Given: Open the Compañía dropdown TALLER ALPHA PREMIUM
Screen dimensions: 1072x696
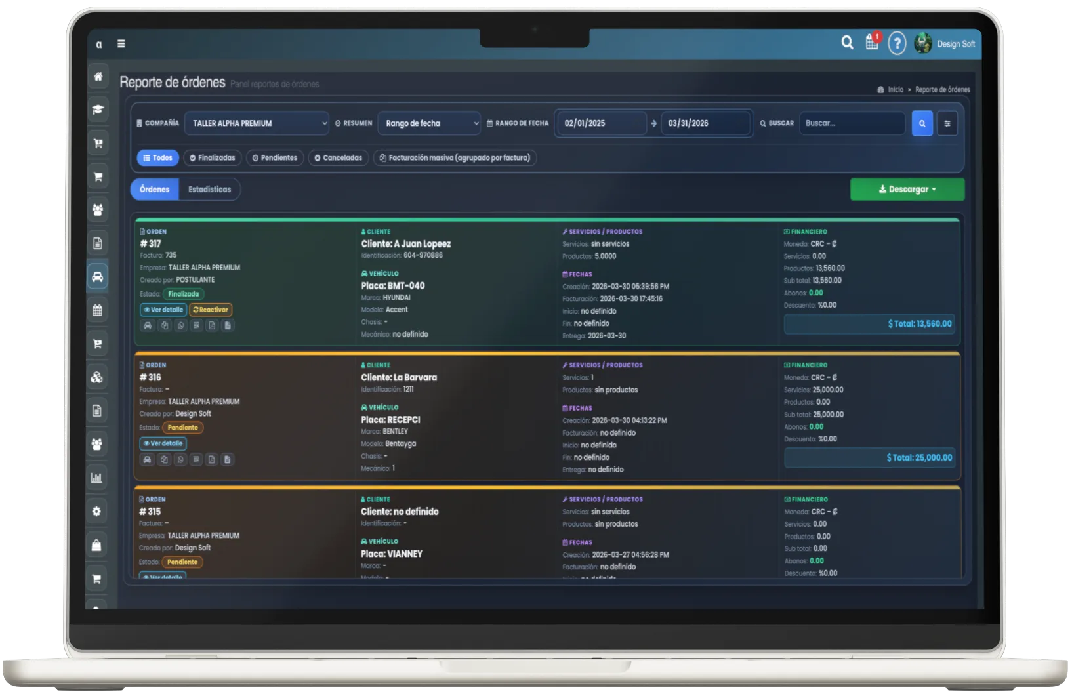Looking at the screenshot, I should (257, 123).
